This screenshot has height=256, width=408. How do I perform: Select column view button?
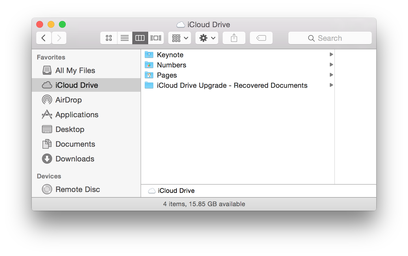(x=140, y=38)
